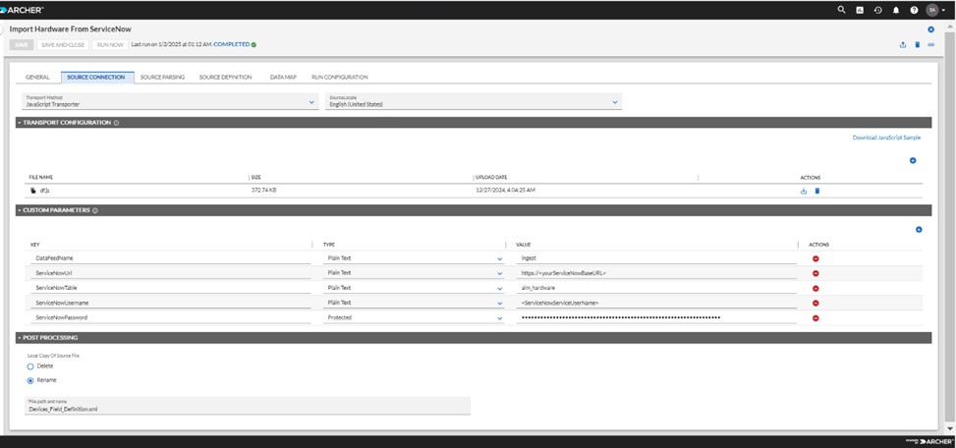Collapse the Custom Parameters section
This screenshot has width=956, height=448.
20,210
